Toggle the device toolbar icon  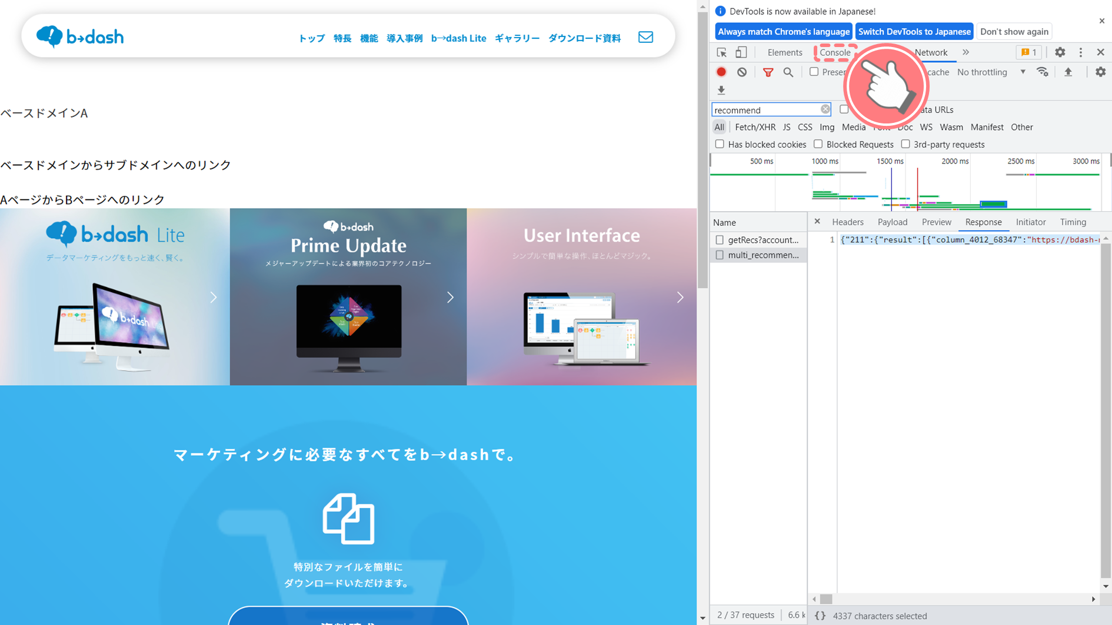coord(741,52)
